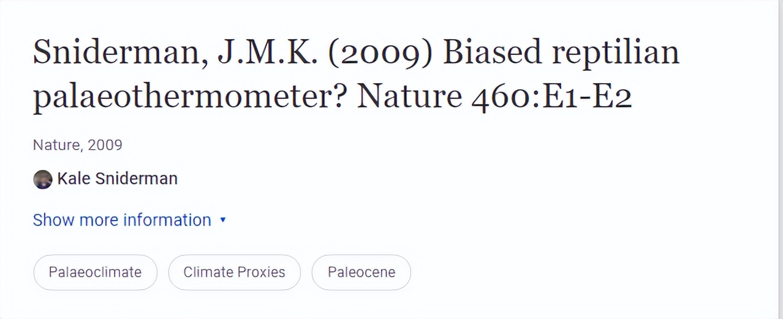The height and width of the screenshot is (319, 783).
Task: Browse papers tagged Paleocene
Action: 361,272
